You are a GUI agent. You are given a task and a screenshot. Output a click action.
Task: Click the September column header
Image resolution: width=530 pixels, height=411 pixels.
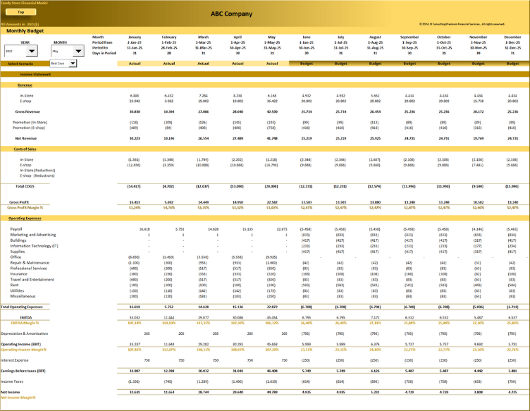pyautogui.click(x=409, y=37)
